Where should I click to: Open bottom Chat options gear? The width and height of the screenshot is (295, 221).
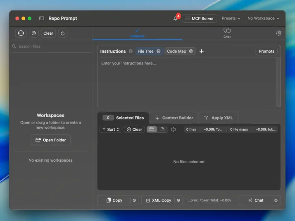(276, 200)
